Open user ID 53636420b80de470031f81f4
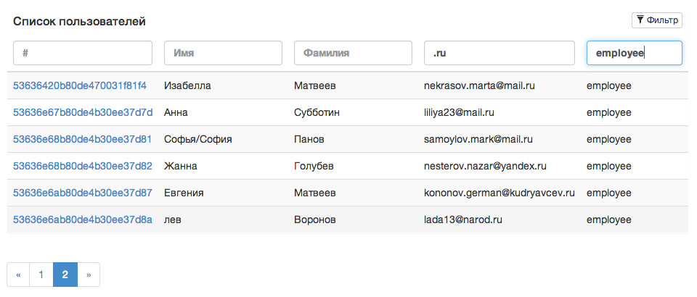Screen dimensions: 697x297 tap(80, 85)
